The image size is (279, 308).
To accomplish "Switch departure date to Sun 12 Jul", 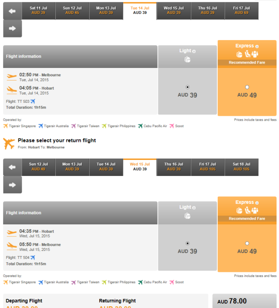I will pos(72,11).
